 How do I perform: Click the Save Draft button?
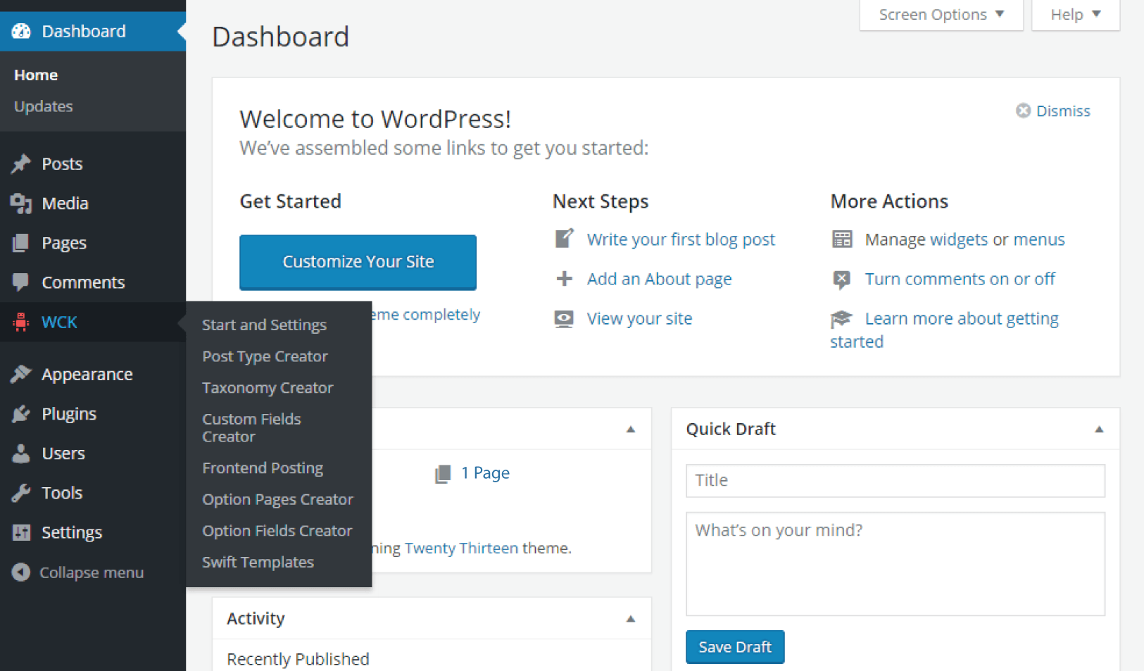point(735,647)
